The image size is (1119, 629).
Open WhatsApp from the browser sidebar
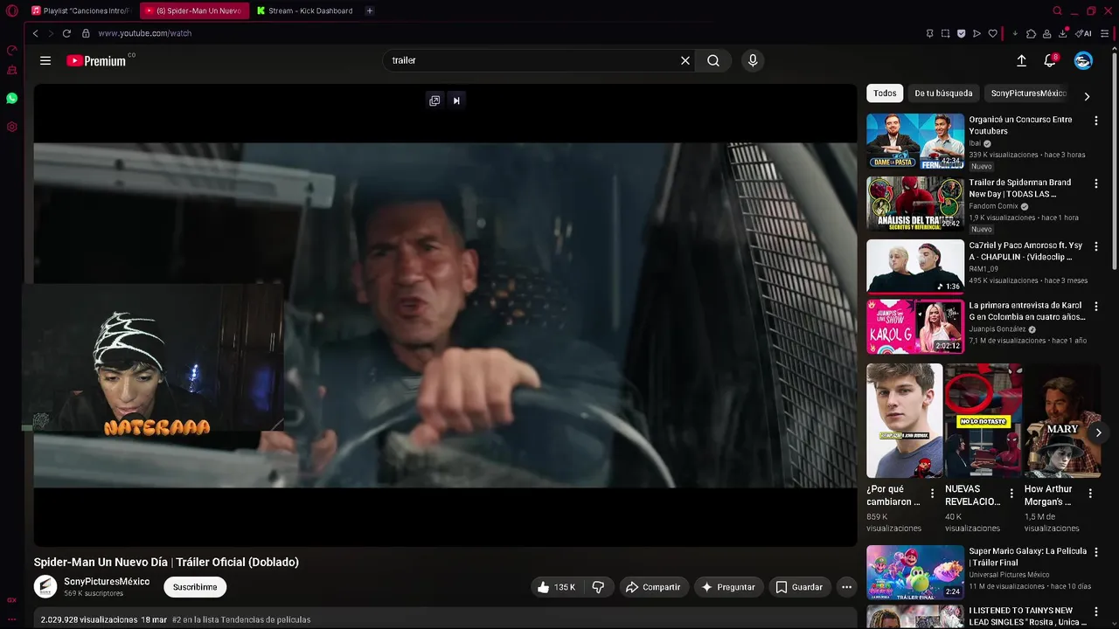tap(11, 99)
